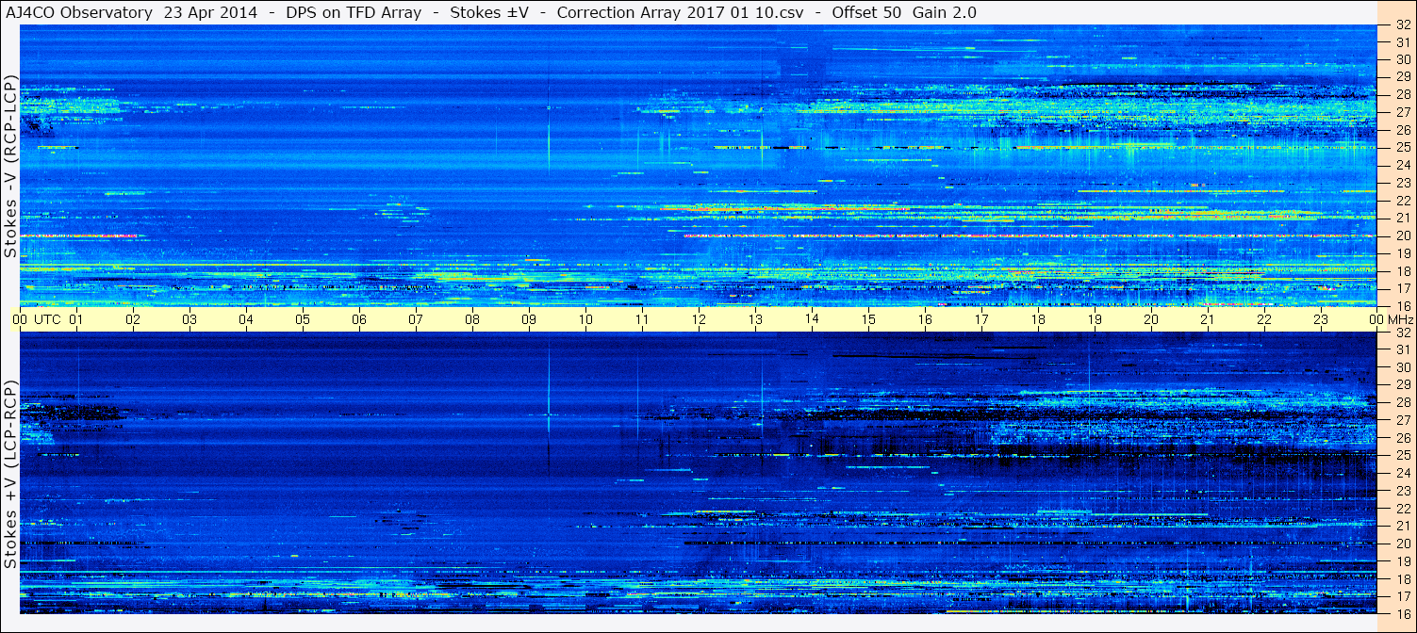
Task: Select the 05 hour tick on time axis
Action: click(x=303, y=319)
